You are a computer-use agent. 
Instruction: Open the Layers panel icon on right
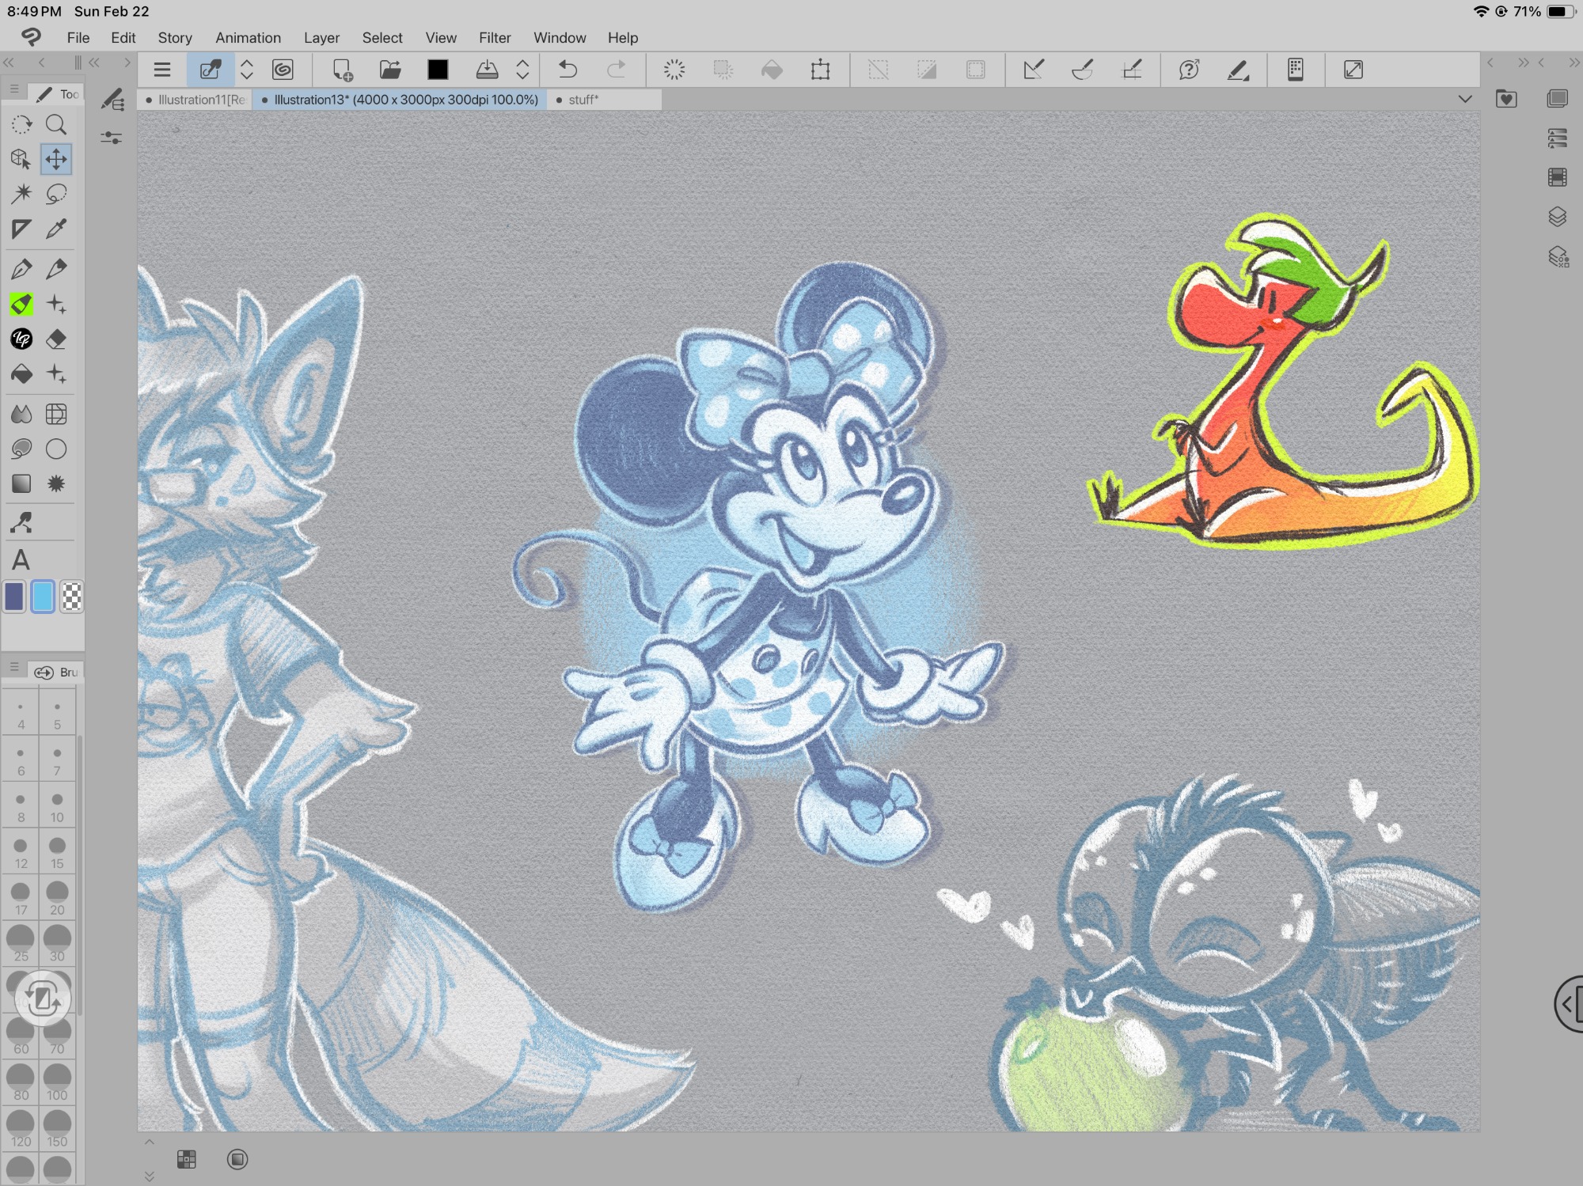(1557, 217)
